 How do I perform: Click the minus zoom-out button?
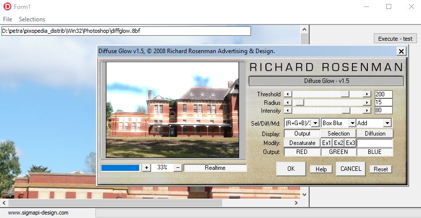click(x=178, y=168)
